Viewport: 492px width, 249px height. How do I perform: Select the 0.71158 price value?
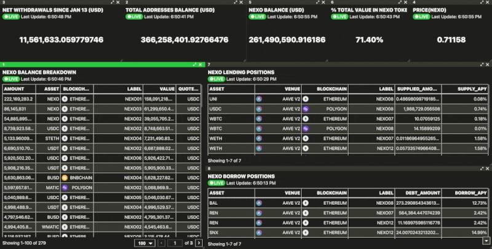(x=451, y=40)
